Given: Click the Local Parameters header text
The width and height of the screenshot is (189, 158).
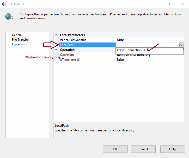Looking at the screenshot, I should [72, 35].
